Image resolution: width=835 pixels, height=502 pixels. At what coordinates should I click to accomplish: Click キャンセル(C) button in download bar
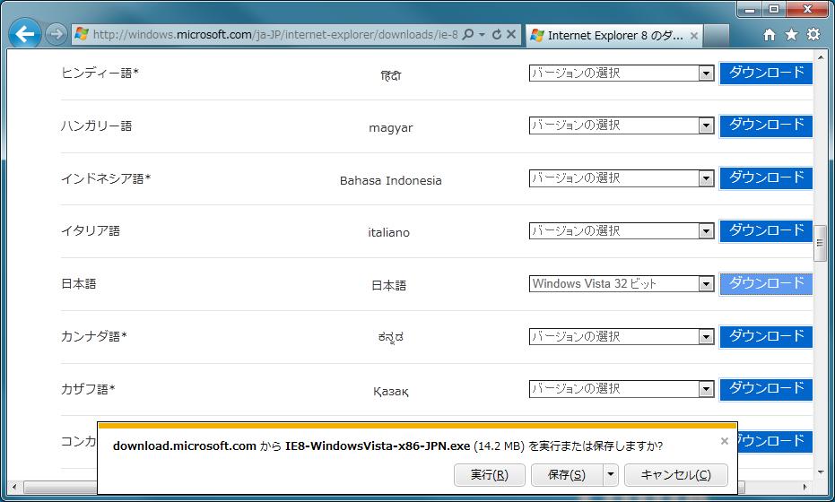tap(675, 475)
